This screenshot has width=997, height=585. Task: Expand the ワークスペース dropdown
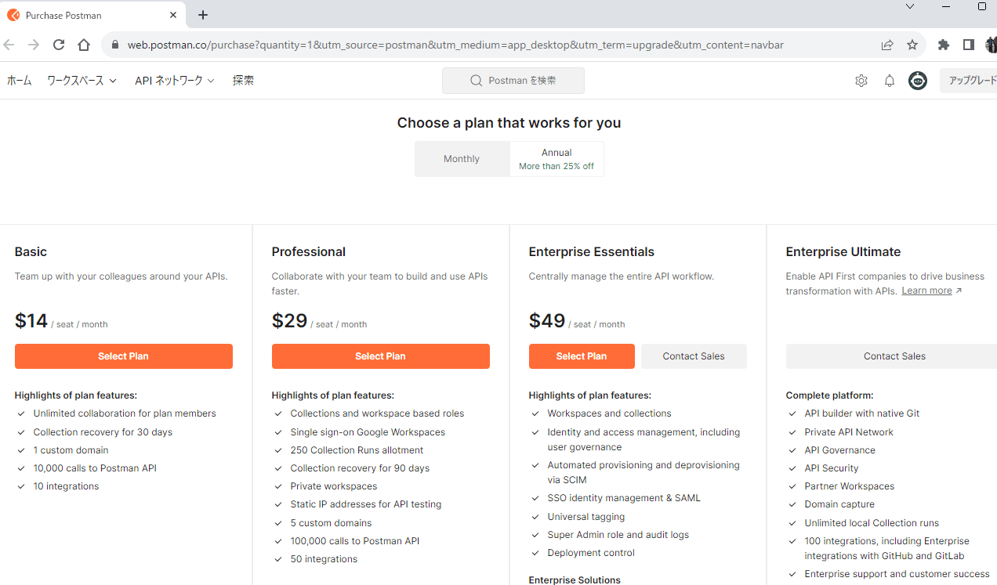(82, 81)
